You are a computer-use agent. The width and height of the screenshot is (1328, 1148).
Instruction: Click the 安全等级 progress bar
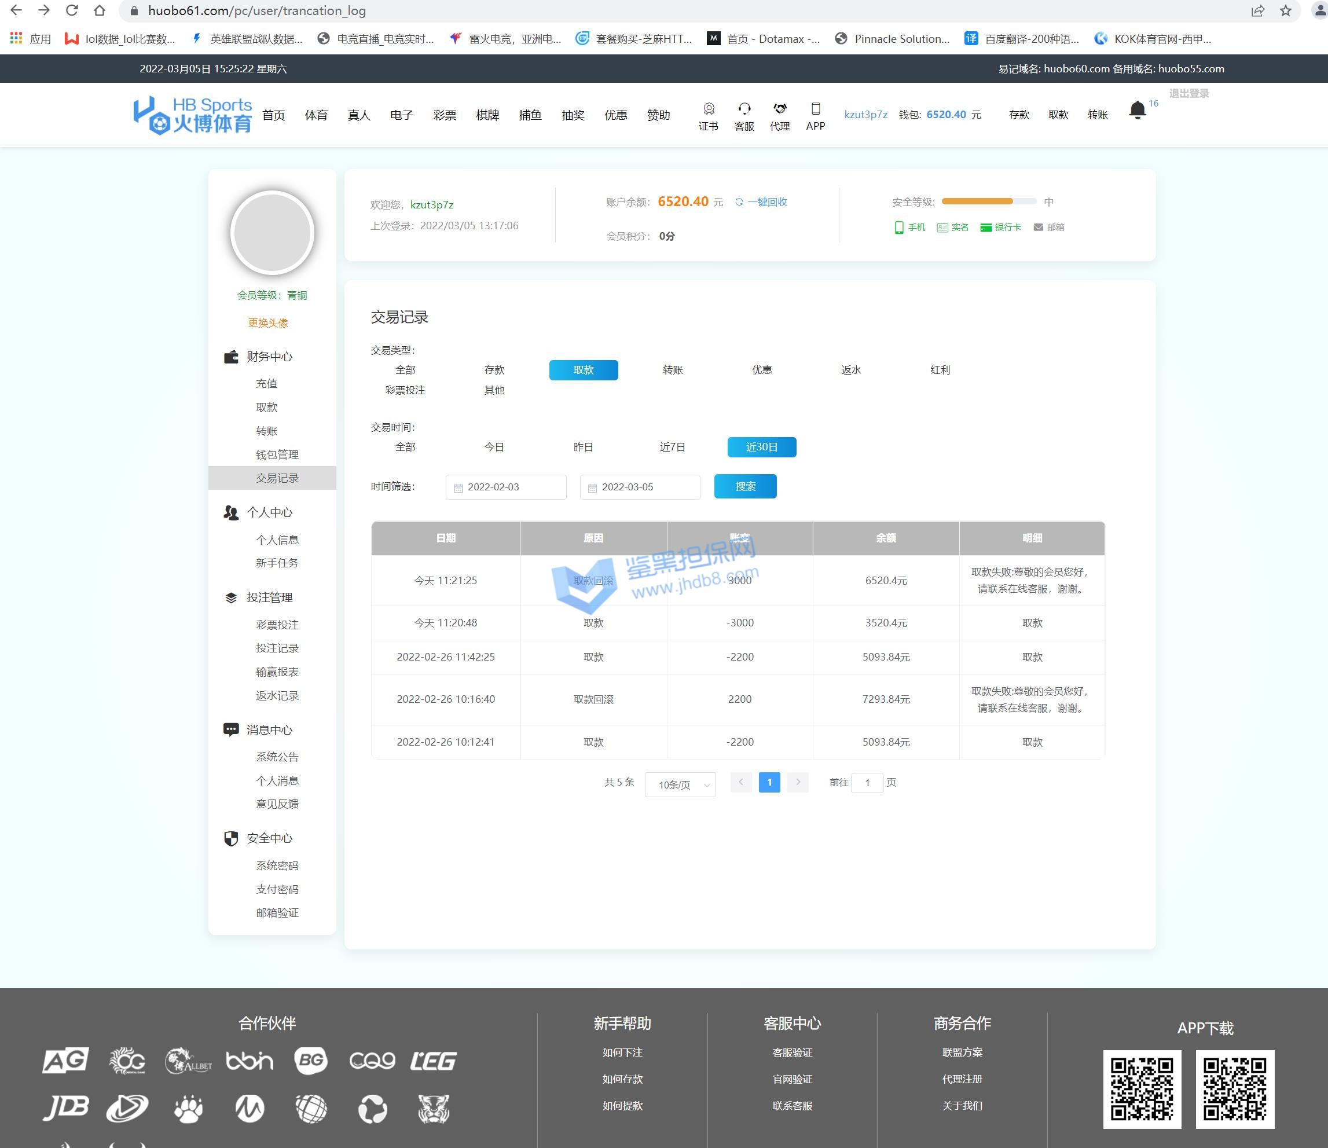988,202
